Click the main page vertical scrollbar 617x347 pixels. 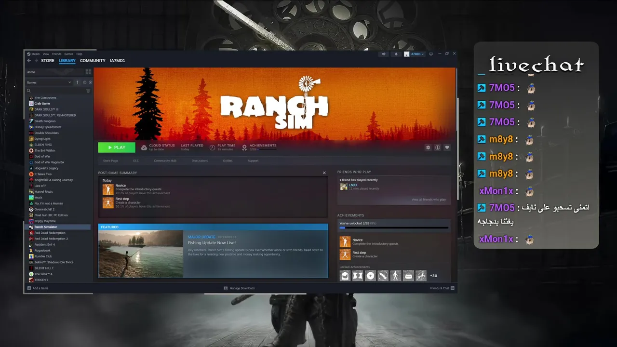pyautogui.click(x=456, y=99)
